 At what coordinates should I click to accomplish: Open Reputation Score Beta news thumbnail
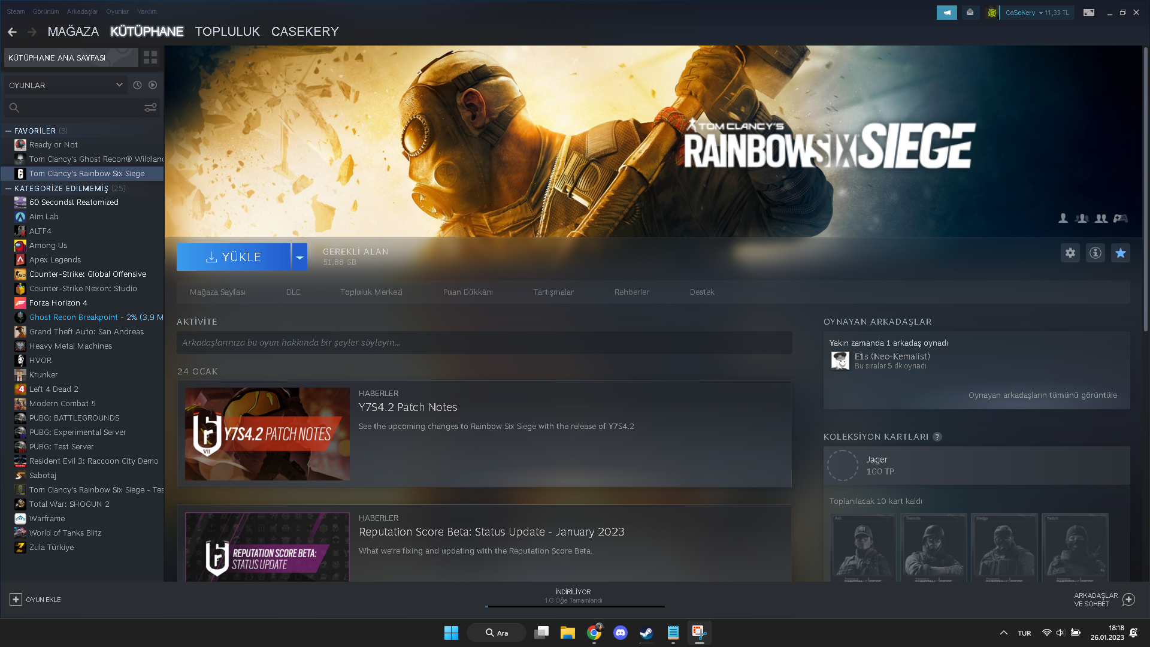[x=267, y=547]
